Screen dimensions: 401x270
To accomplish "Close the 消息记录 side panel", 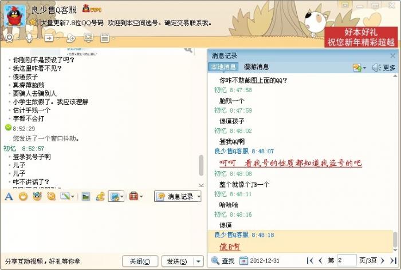I will click(393, 55).
